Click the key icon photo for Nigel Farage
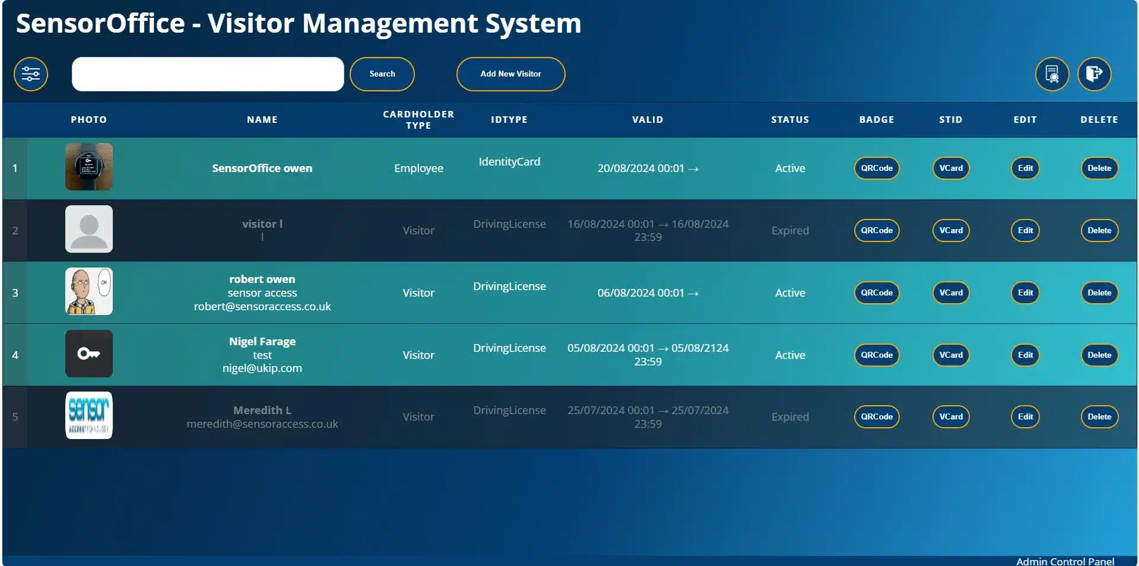 click(89, 354)
